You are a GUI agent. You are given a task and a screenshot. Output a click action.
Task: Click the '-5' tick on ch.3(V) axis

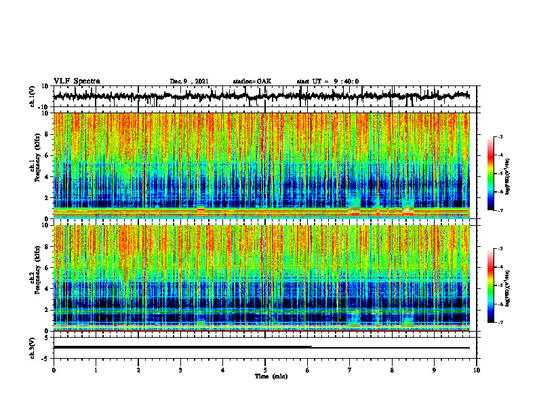[45, 359]
